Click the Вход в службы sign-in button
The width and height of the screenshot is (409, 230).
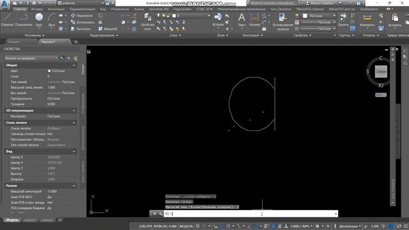click(320, 3)
